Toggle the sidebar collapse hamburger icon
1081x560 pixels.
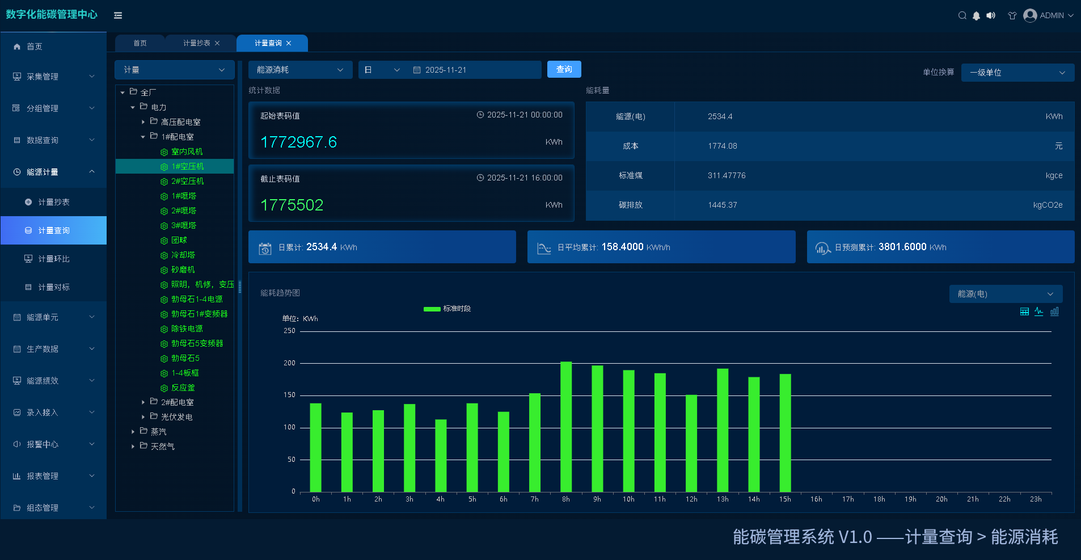(x=118, y=15)
